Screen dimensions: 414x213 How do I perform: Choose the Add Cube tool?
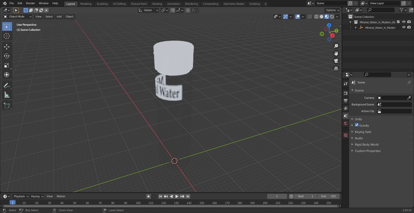pyautogui.click(x=7, y=105)
